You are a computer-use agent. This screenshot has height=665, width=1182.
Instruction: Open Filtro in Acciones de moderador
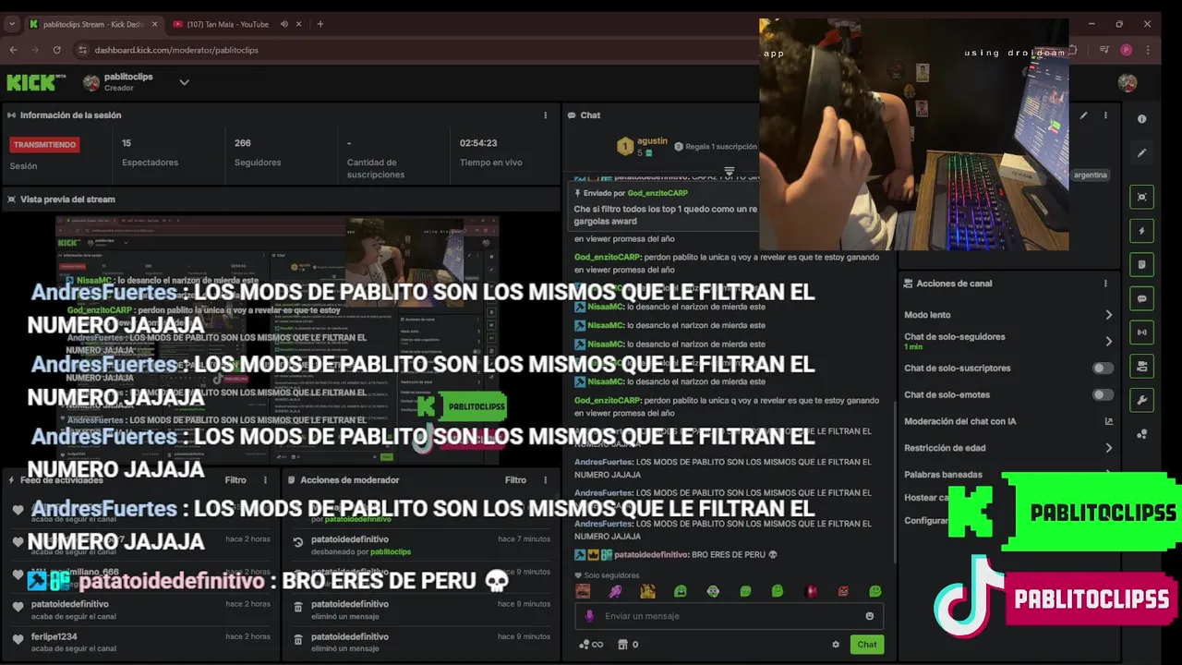click(x=515, y=480)
